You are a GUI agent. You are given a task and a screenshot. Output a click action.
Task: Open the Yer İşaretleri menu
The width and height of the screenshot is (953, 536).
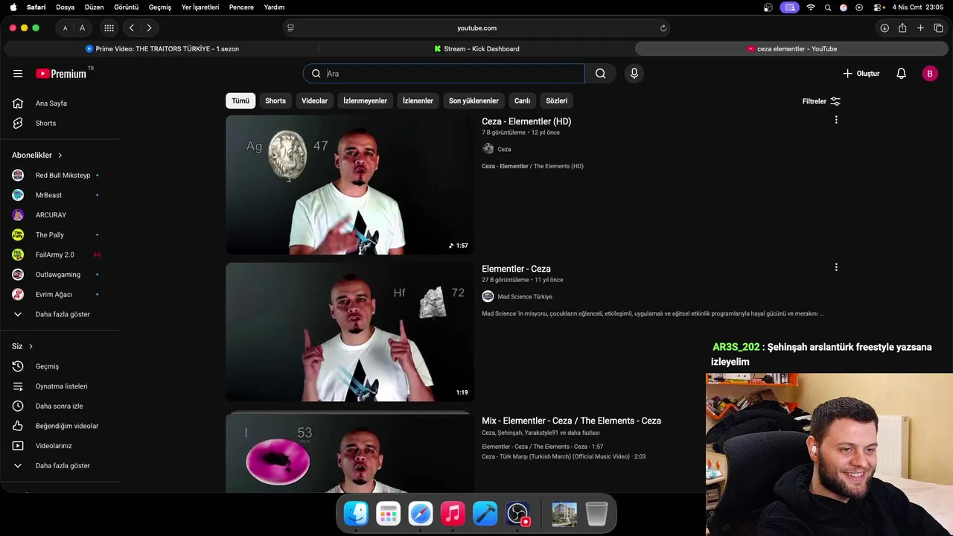(200, 7)
